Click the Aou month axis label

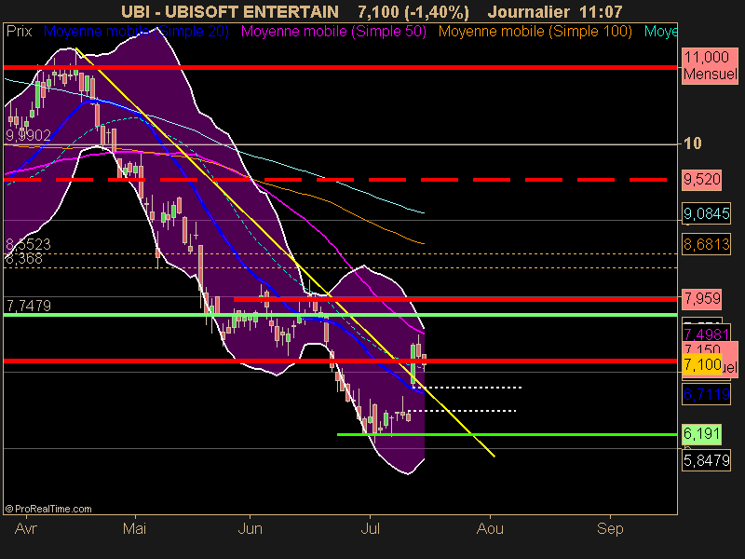click(x=490, y=528)
